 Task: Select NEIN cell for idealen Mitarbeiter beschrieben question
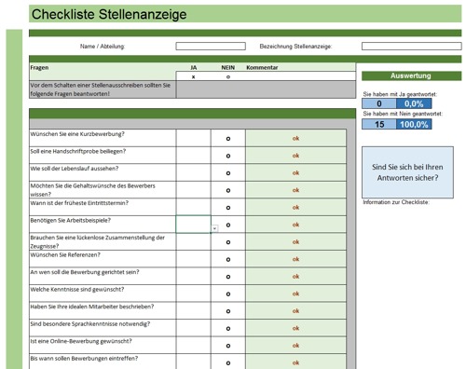pos(228,310)
